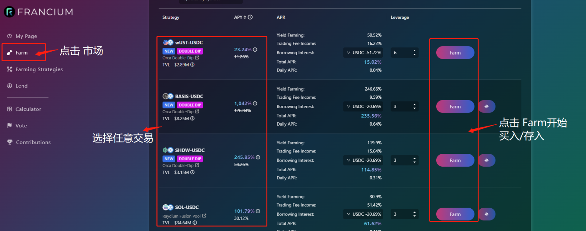The width and height of the screenshot is (586, 231).
Task: Click the chart icon button for BASIS-USDC
Action: pos(487,106)
